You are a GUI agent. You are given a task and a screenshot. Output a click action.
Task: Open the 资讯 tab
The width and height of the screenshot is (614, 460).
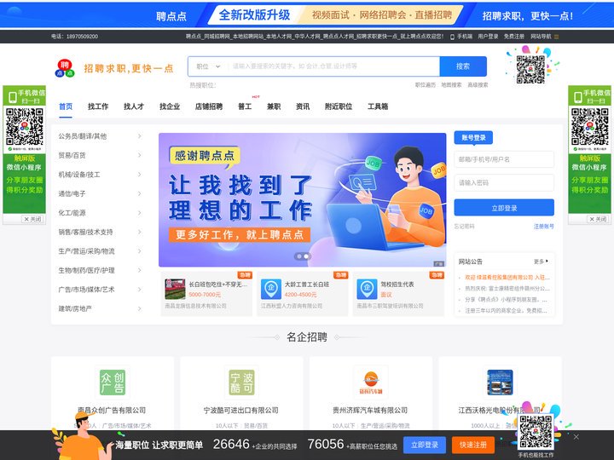click(303, 106)
